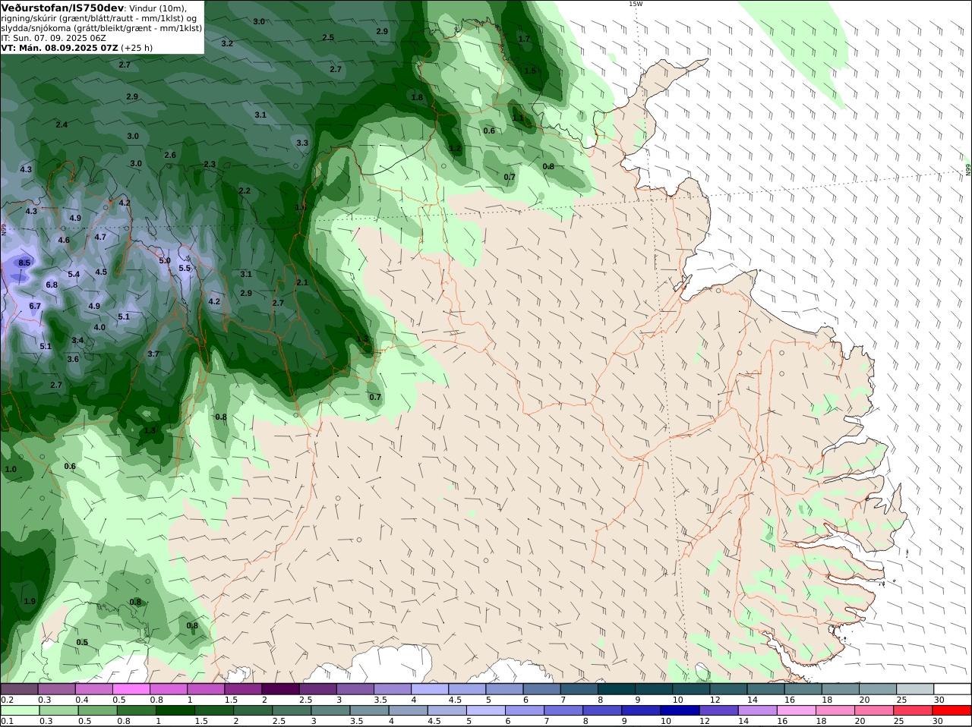This screenshot has width=972, height=727.
Task: Click the 3.6 precipitation value
Action: (73, 359)
